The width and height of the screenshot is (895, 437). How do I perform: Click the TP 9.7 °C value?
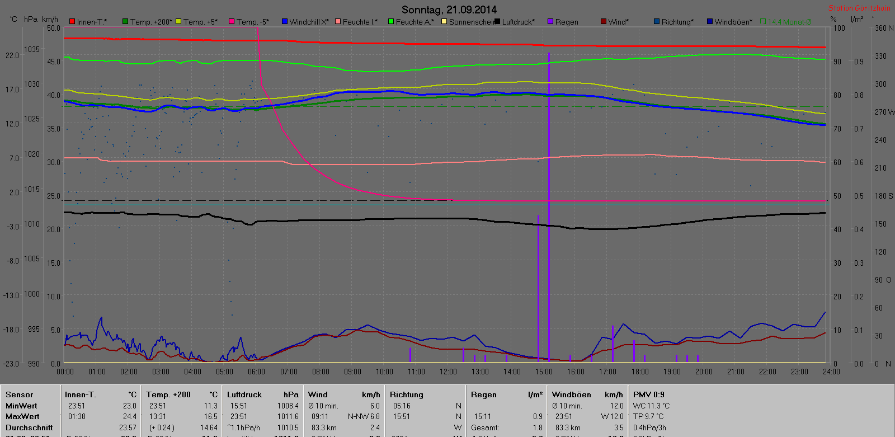click(x=648, y=416)
